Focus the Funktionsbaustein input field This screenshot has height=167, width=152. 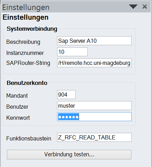94,137
